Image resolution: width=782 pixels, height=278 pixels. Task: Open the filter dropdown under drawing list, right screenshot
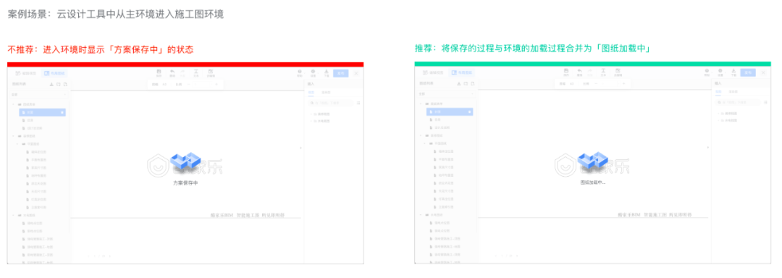(x=446, y=93)
